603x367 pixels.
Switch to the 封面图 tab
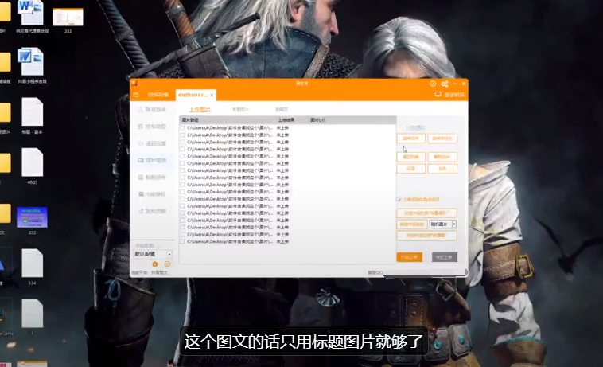[282, 110]
